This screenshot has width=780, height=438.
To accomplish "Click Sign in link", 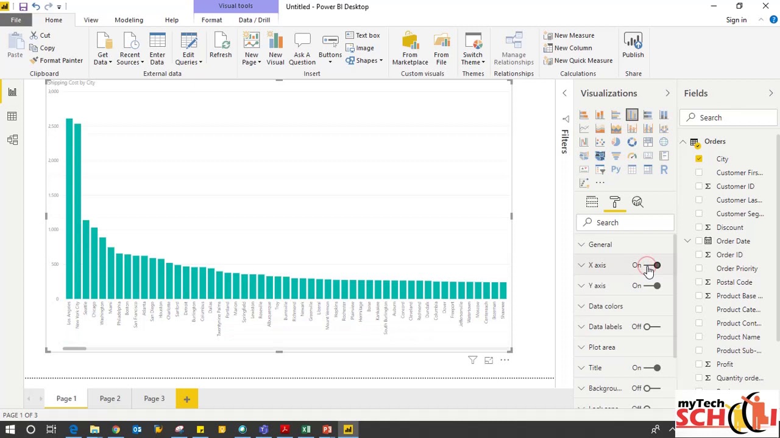I will [x=736, y=20].
